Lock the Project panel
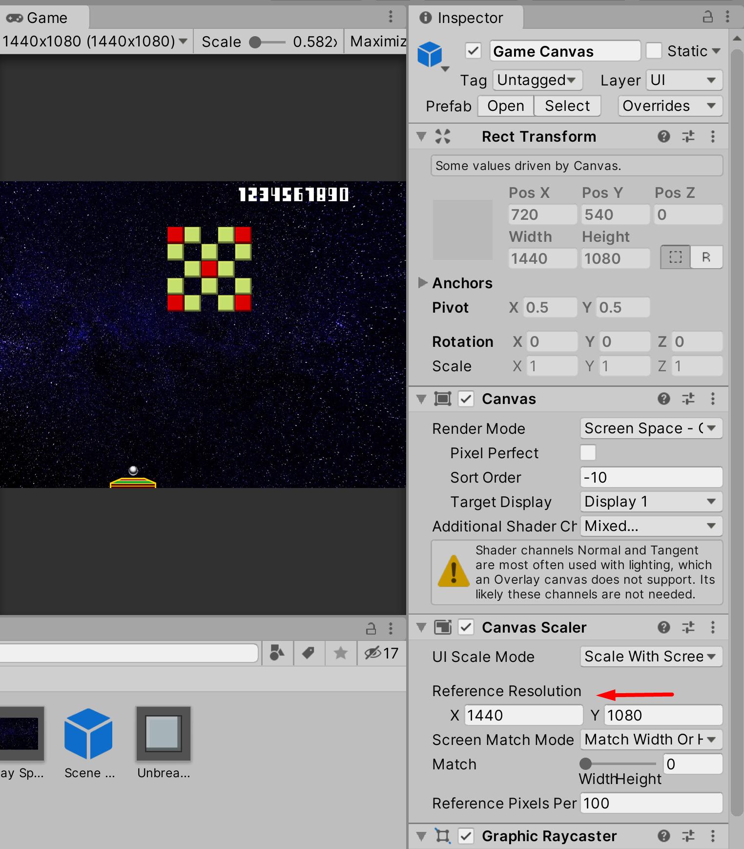Screen dimensions: 744x849 [x=371, y=628]
